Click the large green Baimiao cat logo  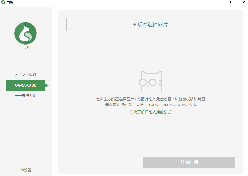click(25, 33)
